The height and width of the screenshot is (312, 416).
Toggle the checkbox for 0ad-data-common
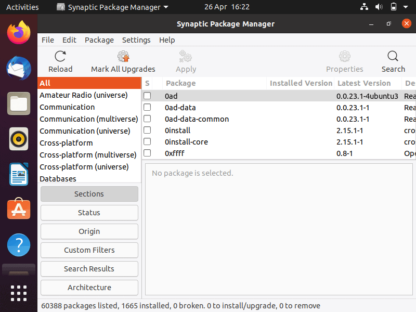coord(147,119)
